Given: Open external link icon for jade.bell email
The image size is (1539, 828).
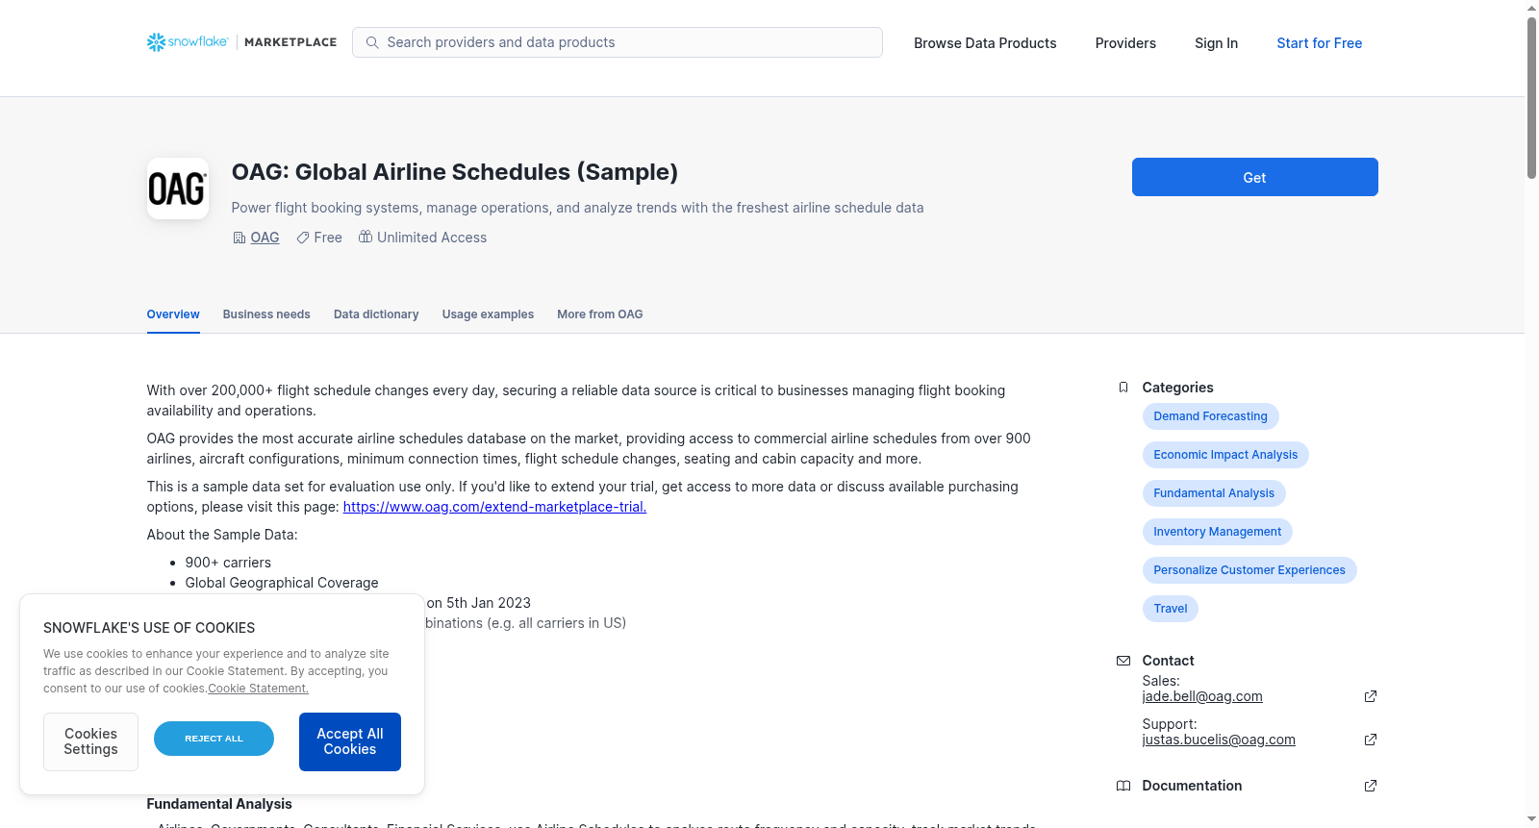Looking at the screenshot, I should click(1371, 696).
